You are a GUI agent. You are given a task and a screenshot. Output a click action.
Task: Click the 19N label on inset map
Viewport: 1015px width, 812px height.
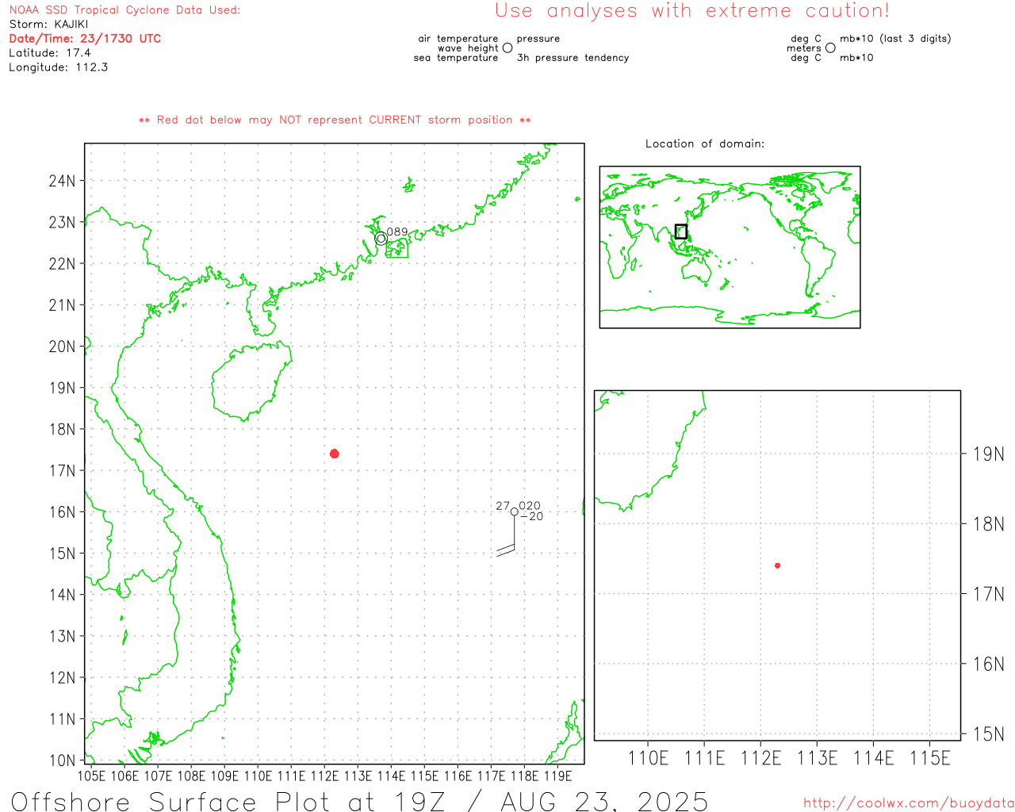pyautogui.click(x=988, y=454)
